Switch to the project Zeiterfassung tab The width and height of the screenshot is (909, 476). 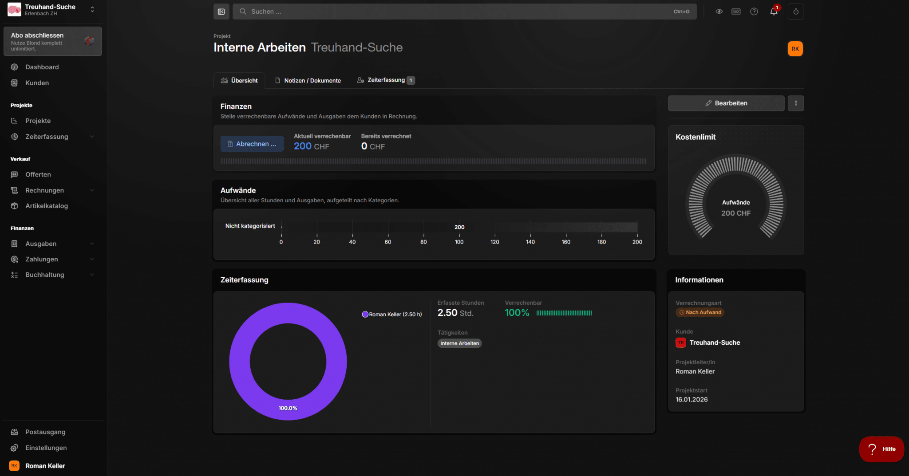click(386, 80)
